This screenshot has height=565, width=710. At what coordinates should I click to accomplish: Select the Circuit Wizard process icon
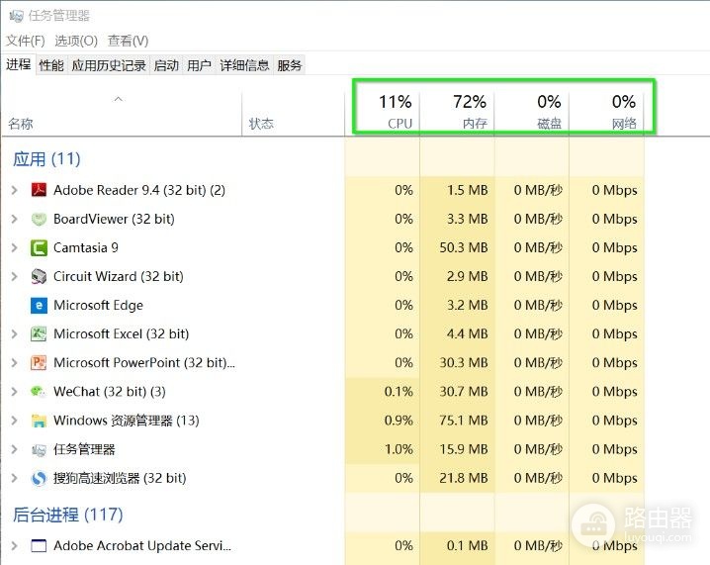[x=39, y=276]
